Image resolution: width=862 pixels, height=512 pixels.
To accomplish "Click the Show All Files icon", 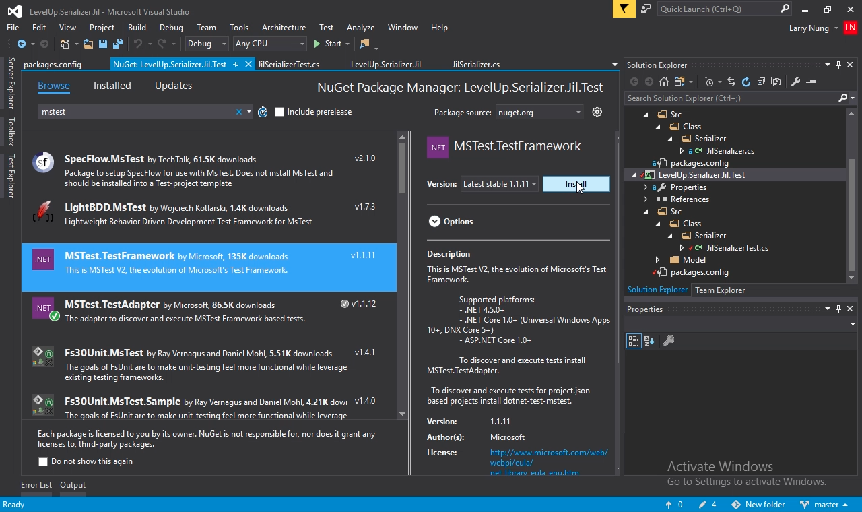I will (776, 82).
